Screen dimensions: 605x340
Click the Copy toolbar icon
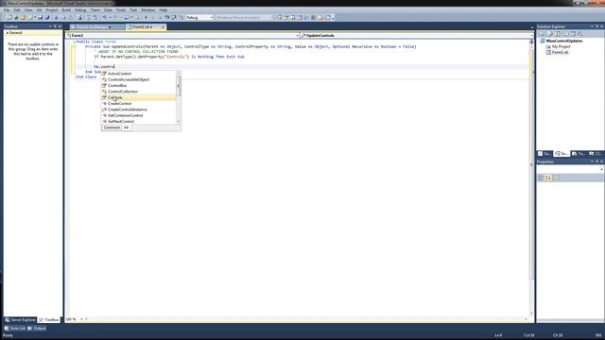pyautogui.click(x=63, y=17)
